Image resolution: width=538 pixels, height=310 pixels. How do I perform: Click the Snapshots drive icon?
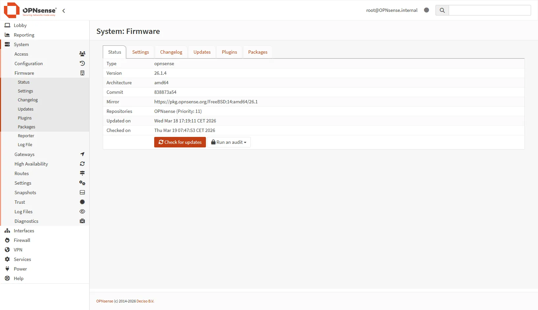point(82,193)
